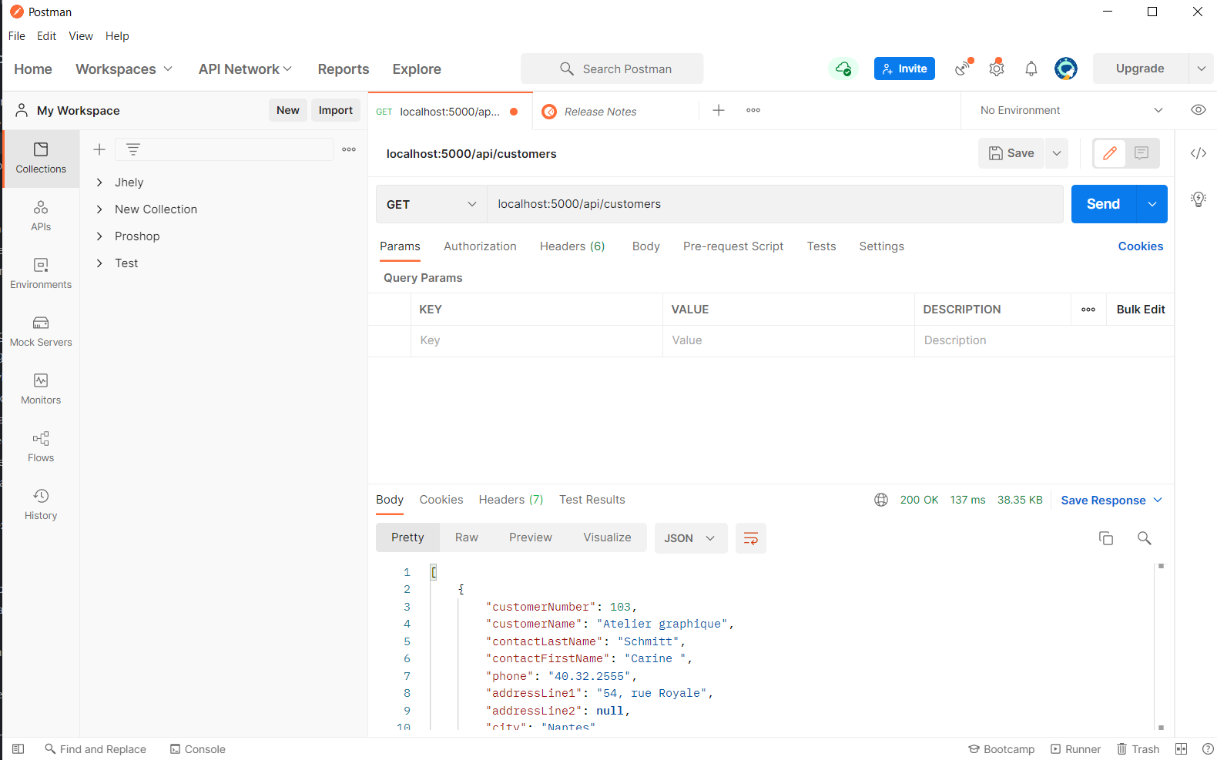Click the Invite button
Screen dimensions: 1217x760
coord(904,69)
